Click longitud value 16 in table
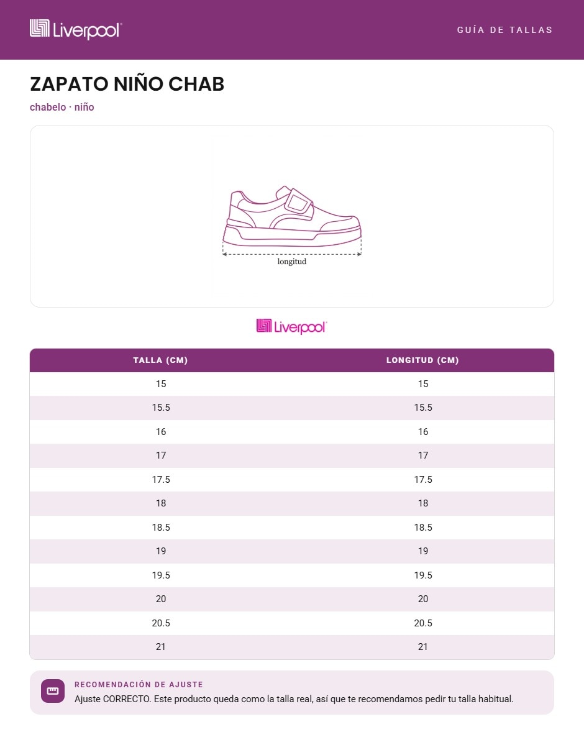 pyautogui.click(x=423, y=432)
